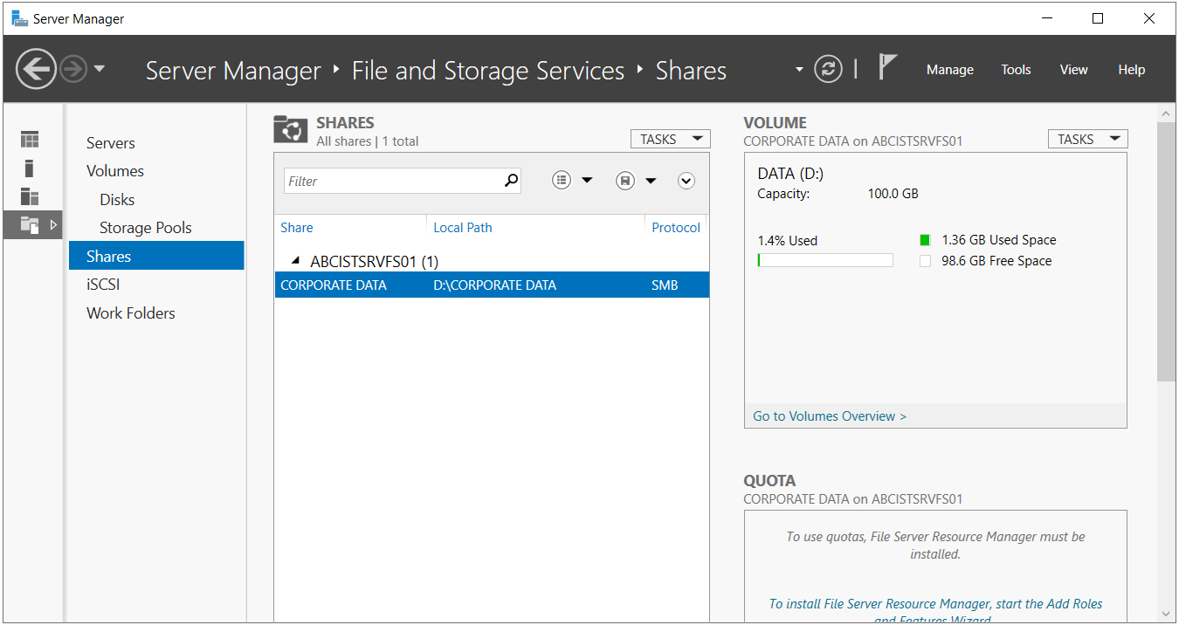Click the Refresh icon in header

828,69
